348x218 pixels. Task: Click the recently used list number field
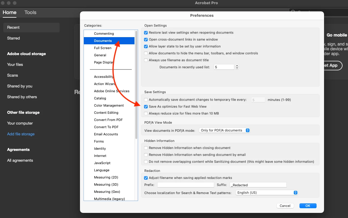pos(224,67)
